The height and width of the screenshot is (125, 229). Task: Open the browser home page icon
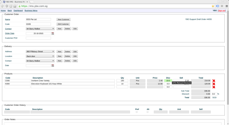tap(15, 6)
